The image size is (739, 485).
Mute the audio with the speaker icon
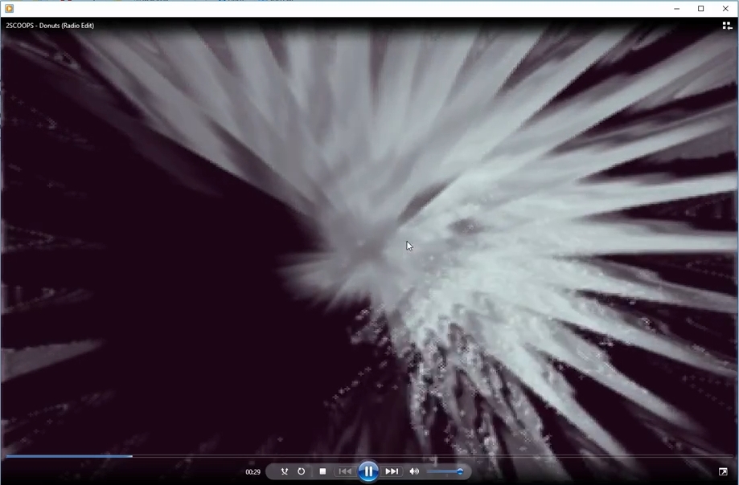414,471
